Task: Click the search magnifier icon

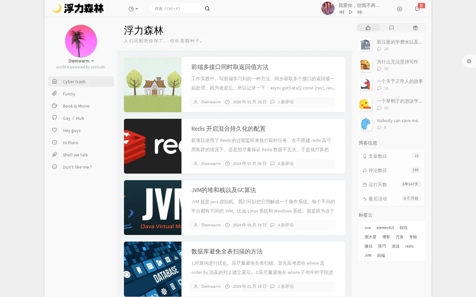Action: [207, 9]
